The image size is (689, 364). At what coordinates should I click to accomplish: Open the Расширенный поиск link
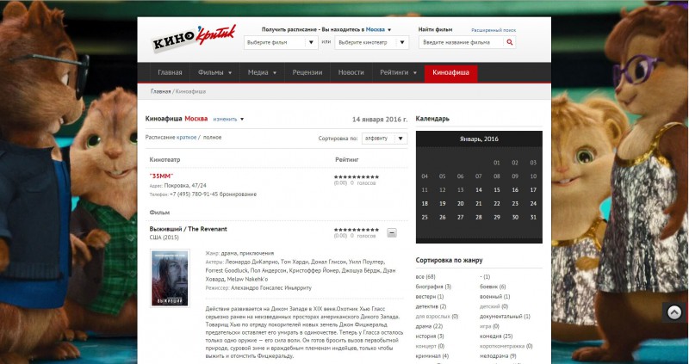pyautogui.click(x=493, y=30)
